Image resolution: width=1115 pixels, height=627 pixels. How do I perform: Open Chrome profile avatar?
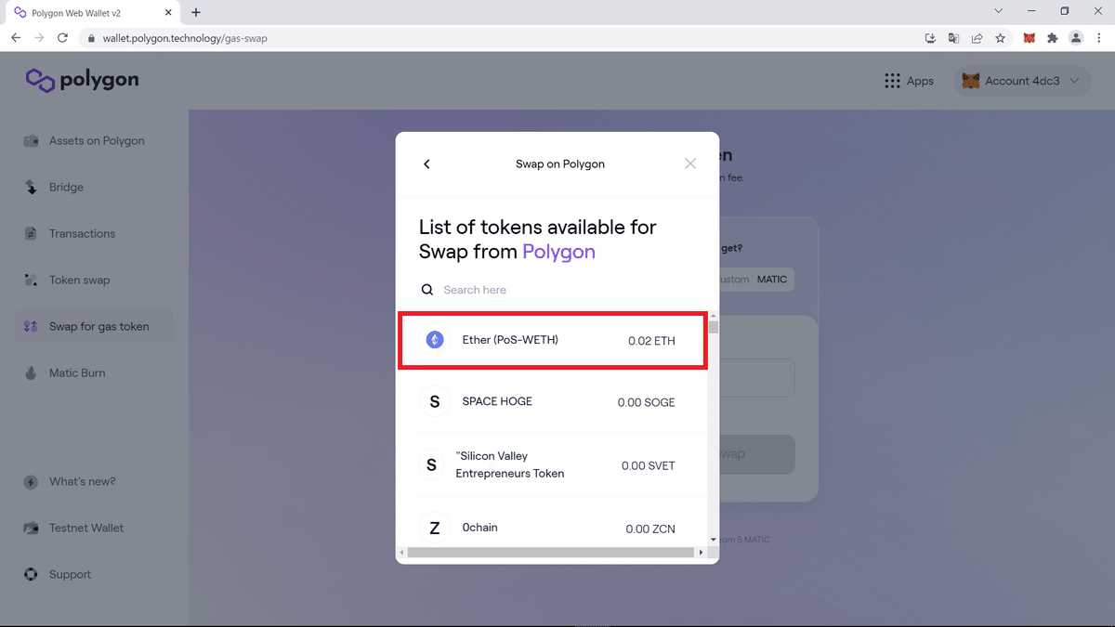click(1076, 38)
